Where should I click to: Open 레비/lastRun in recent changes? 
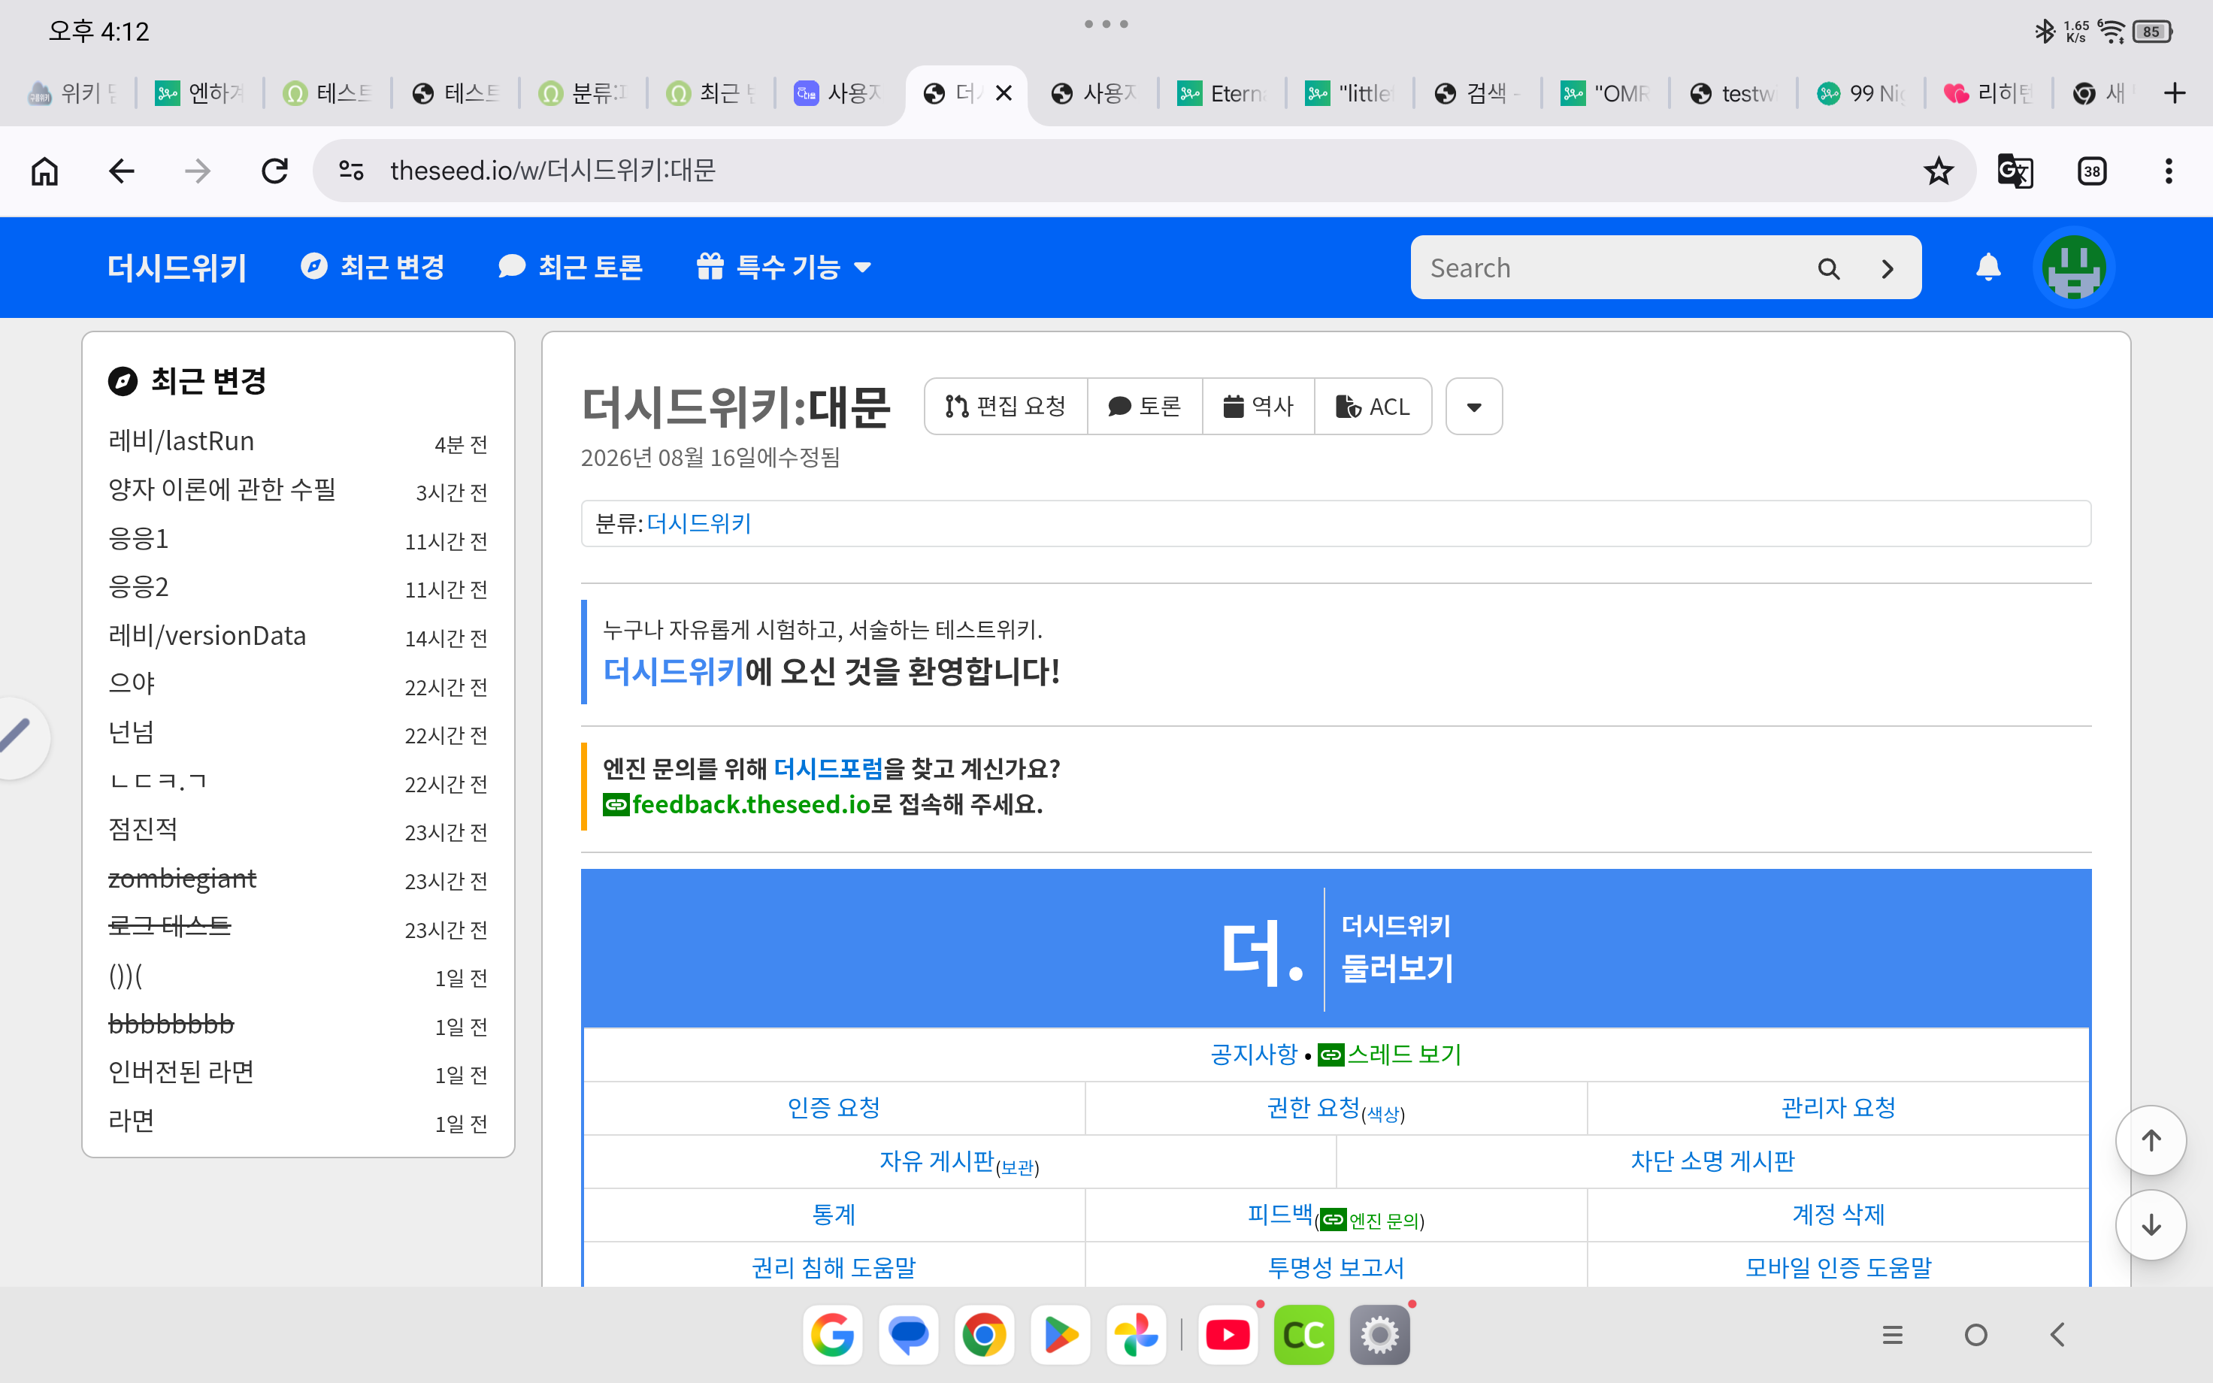(x=181, y=441)
